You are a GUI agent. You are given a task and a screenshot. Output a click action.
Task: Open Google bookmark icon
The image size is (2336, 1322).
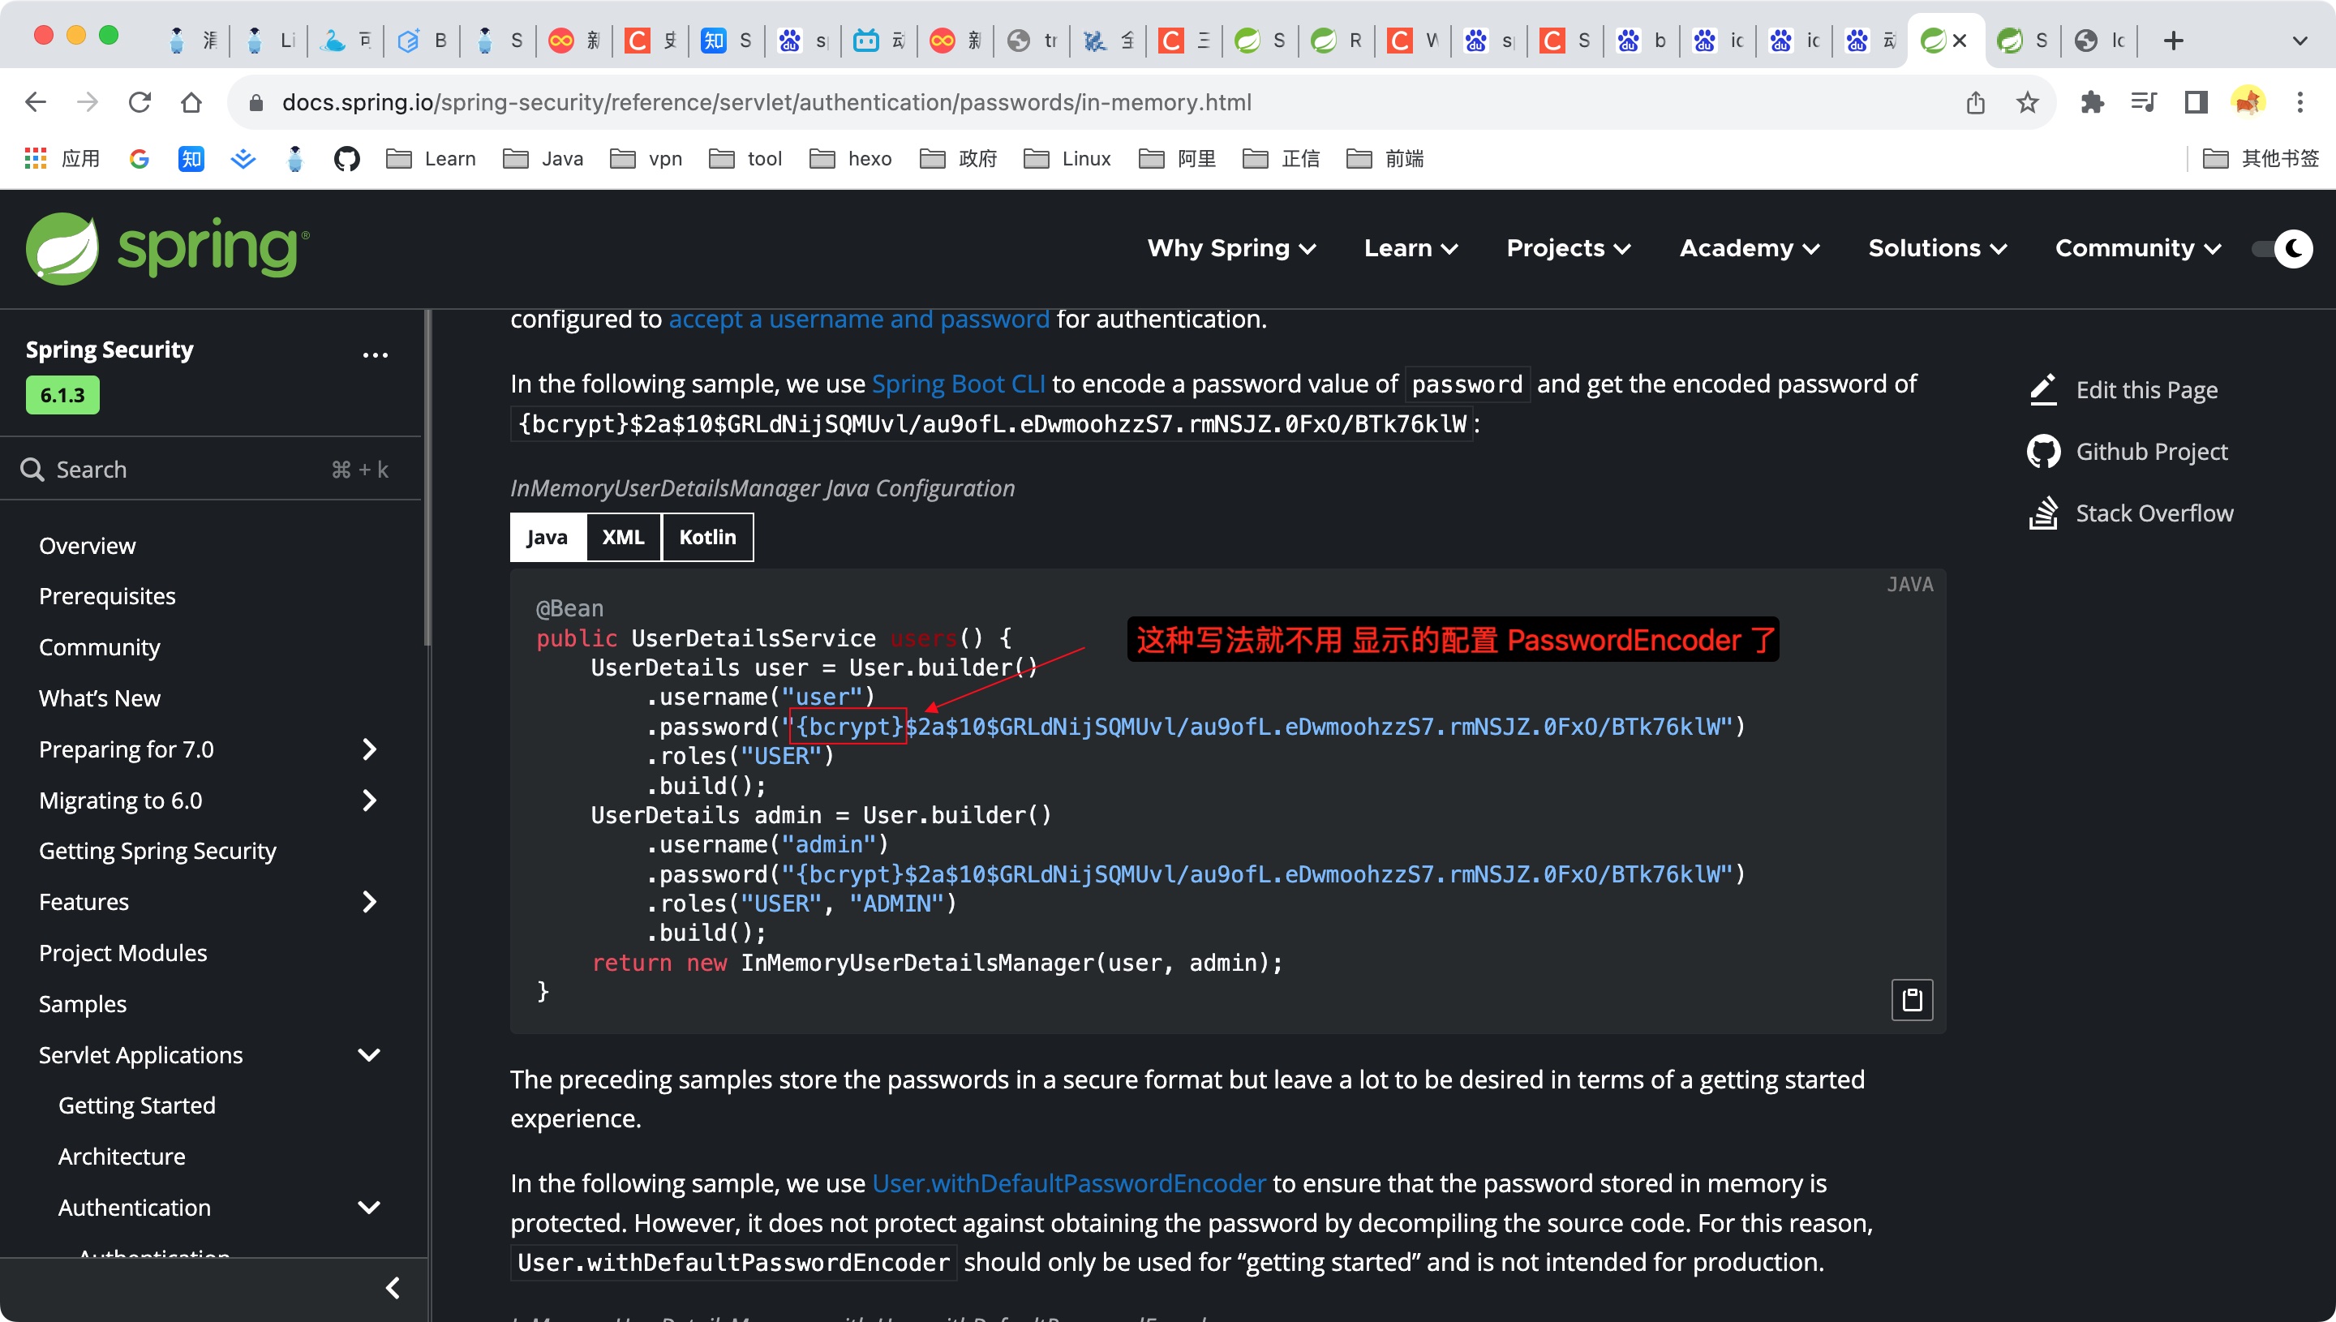pos(139,159)
